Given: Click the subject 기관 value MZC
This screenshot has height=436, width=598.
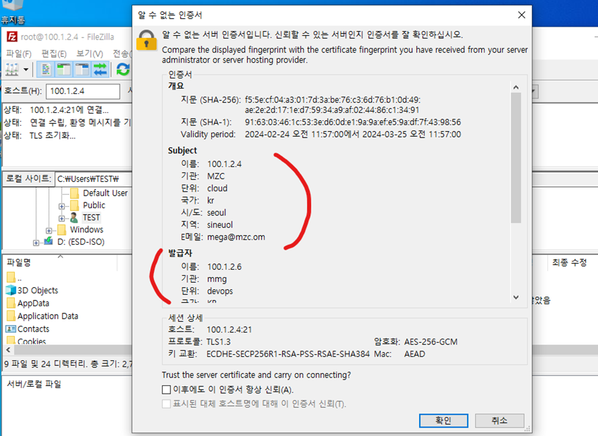Looking at the screenshot, I should tap(216, 176).
